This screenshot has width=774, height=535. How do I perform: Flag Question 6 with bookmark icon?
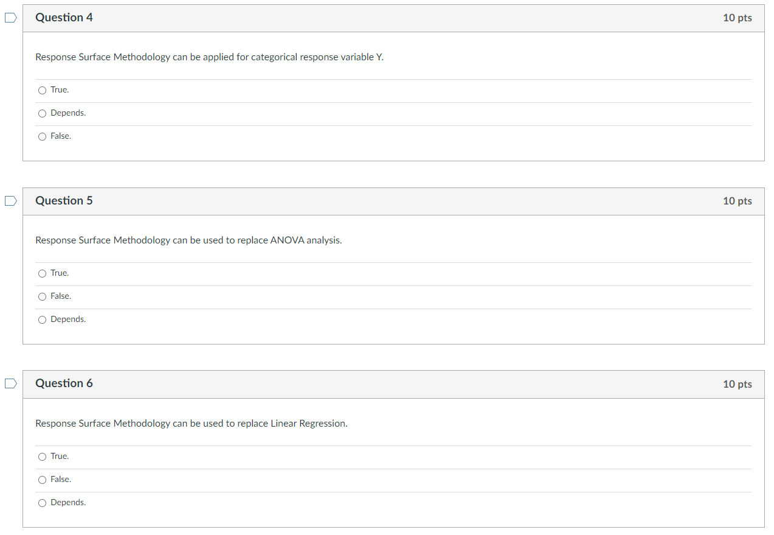11,383
